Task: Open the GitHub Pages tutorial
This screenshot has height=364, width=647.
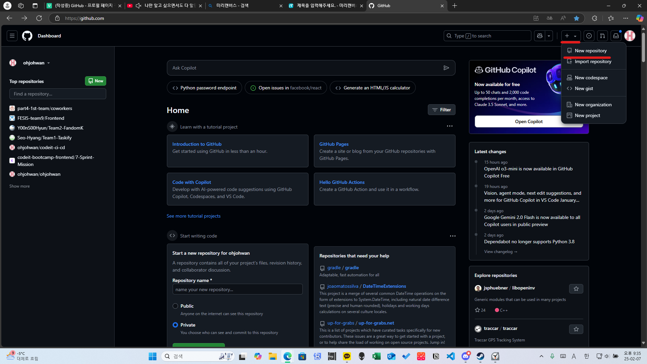Action: click(x=334, y=144)
